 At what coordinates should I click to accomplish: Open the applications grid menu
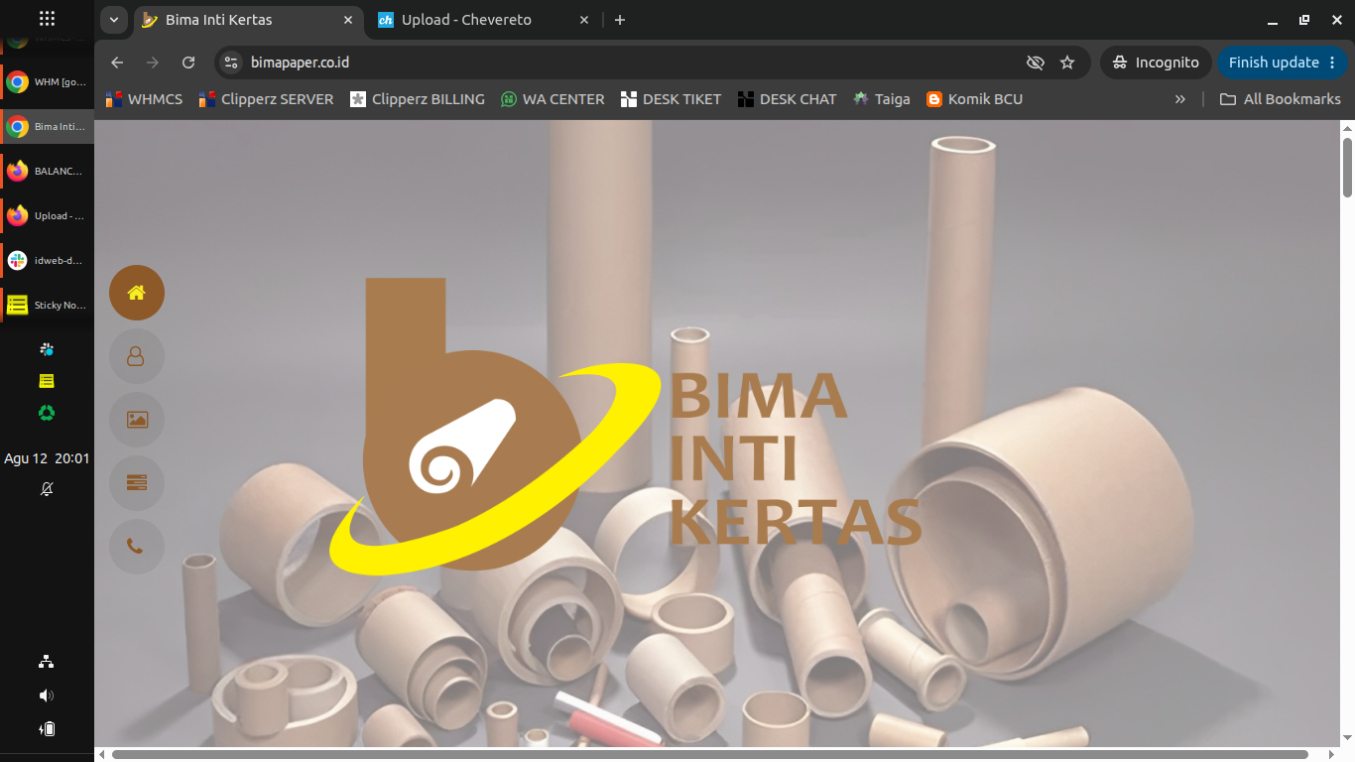point(47,19)
